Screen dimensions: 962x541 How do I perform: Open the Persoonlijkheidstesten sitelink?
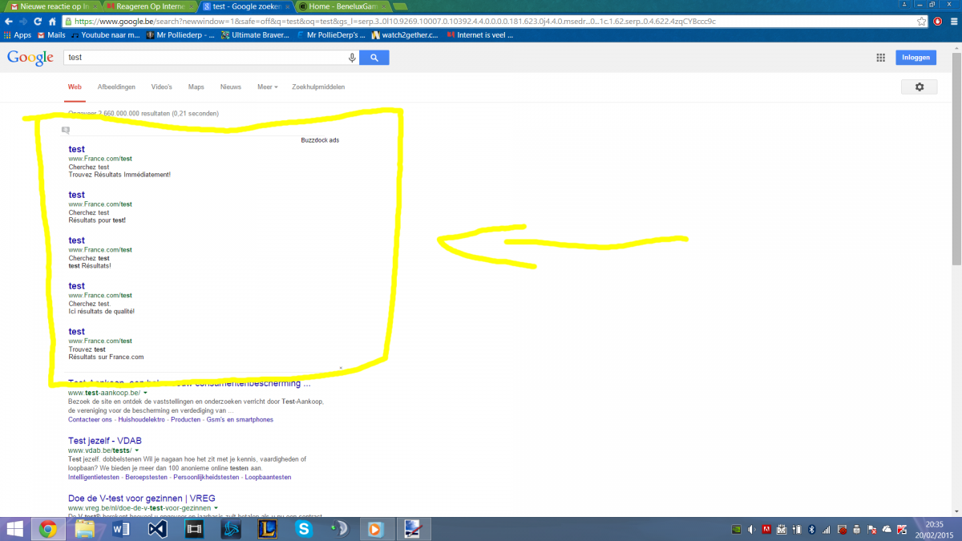(206, 477)
